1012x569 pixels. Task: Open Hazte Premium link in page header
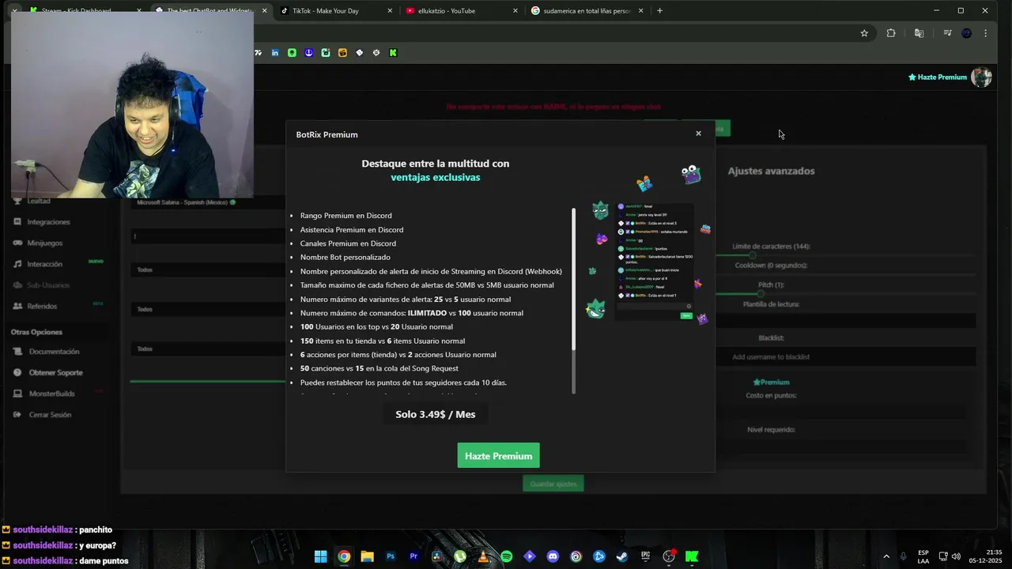pos(938,77)
